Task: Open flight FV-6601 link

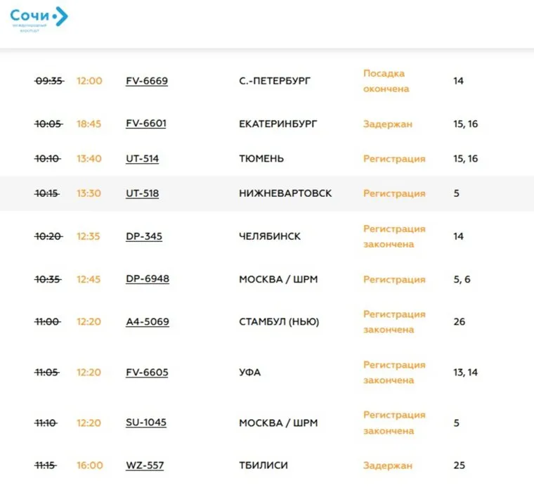Action: pyautogui.click(x=145, y=124)
